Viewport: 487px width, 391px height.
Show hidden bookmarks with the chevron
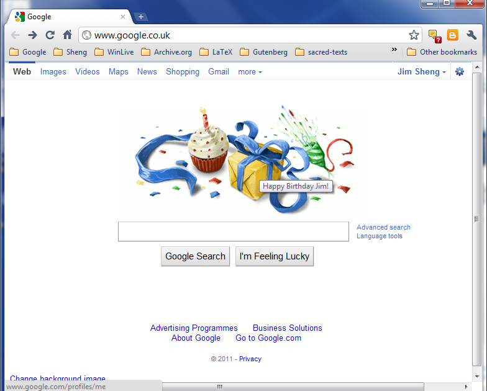coord(394,50)
